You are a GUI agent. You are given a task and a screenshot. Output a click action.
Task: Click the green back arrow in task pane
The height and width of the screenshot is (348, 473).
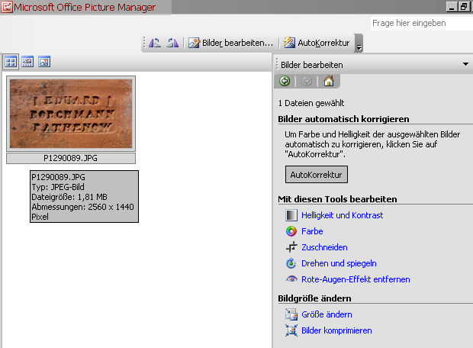pos(285,82)
